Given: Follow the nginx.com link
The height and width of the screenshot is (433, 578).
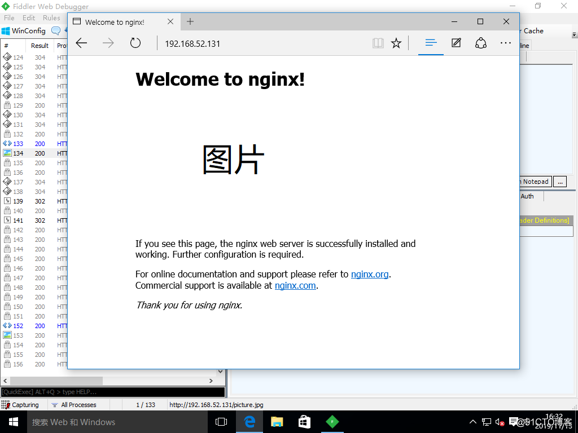Looking at the screenshot, I should pos(295,286).
